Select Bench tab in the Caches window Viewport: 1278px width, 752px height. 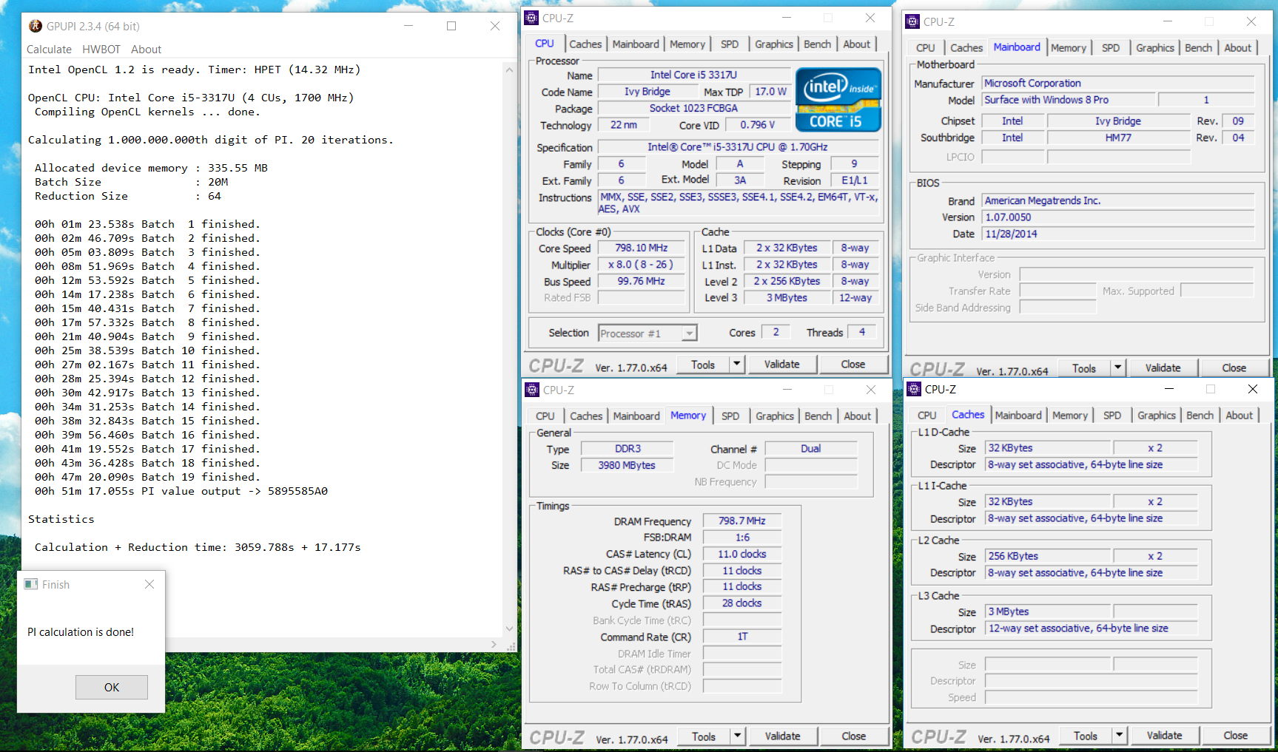[x=1200, y=416]
